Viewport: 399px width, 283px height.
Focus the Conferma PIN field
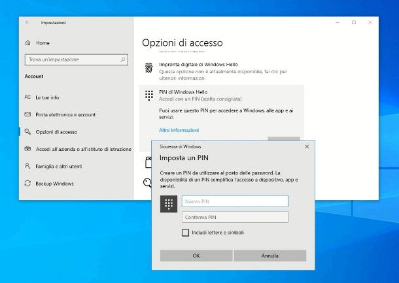(x=235, y=217)
